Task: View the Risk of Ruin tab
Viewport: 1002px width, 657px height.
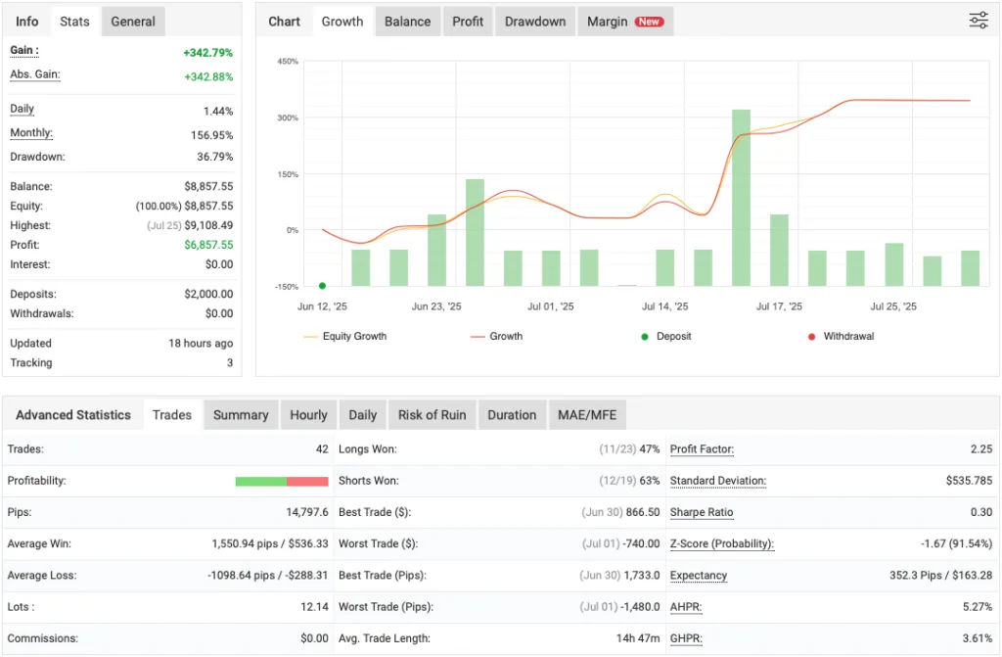Action: click(x=432, y=414)
